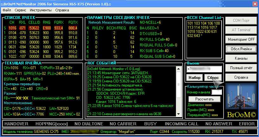The image size is (259, 137).
Task: Click the BA-USED=1 value
Action: coord(149,28)
